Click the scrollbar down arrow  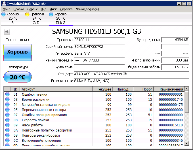pyautogui.click(x=187, y=143)
